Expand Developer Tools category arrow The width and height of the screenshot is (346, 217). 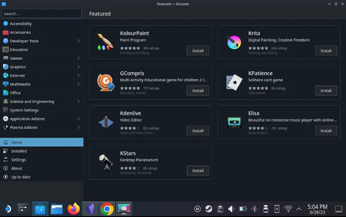78,41
